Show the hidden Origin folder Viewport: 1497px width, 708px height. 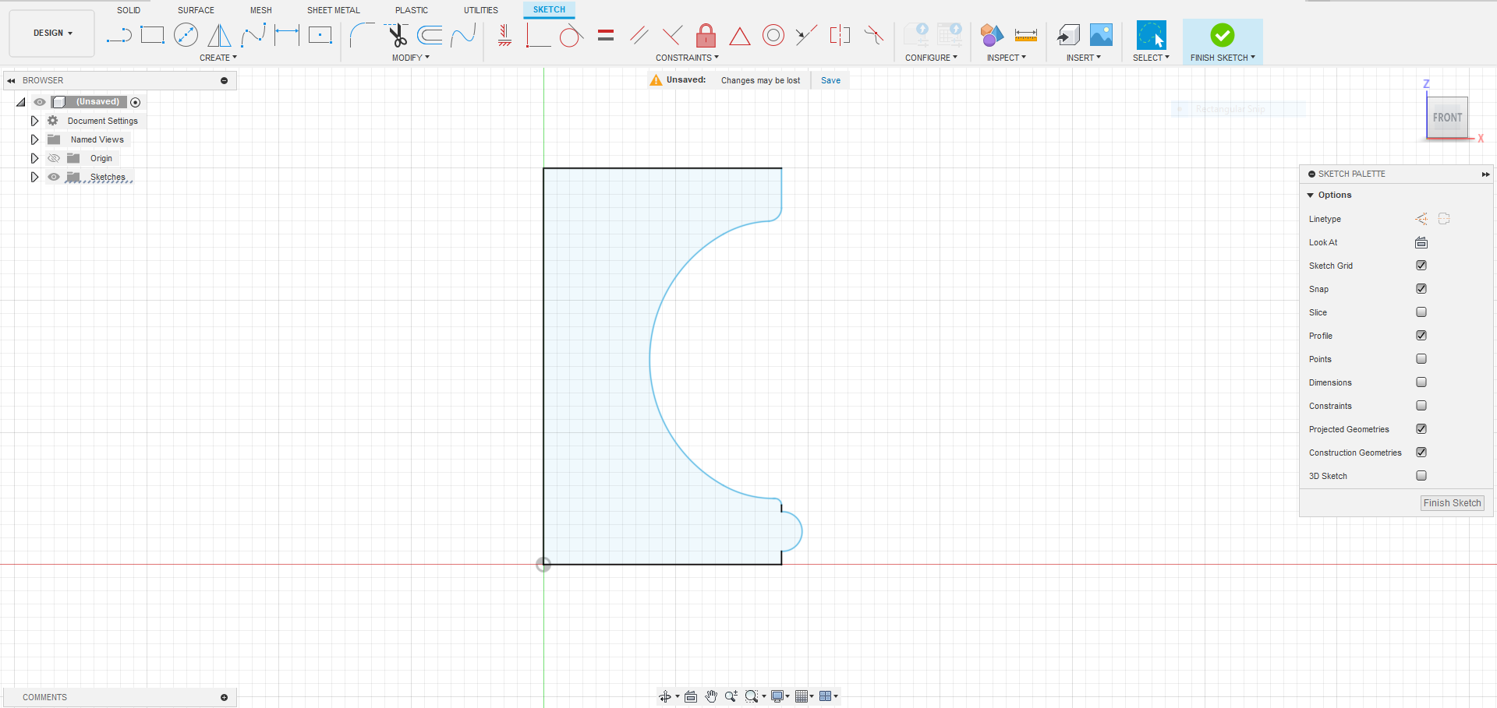[x=54, y=158]
